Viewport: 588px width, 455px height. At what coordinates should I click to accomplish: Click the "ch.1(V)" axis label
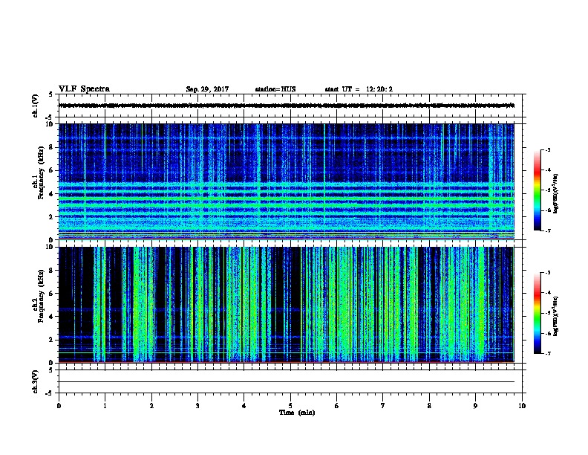point(35,106)
